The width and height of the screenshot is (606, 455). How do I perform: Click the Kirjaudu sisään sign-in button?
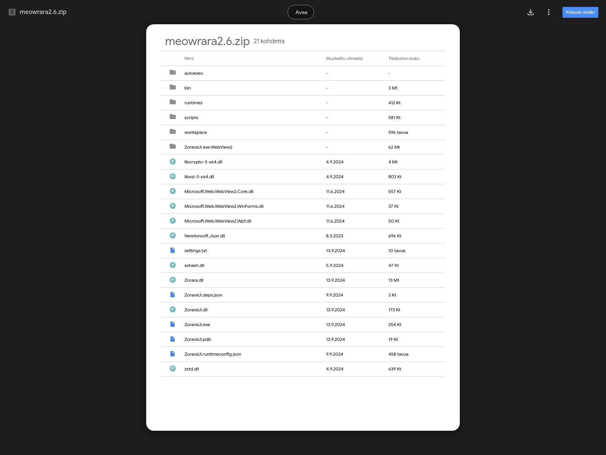click(580, 12)
